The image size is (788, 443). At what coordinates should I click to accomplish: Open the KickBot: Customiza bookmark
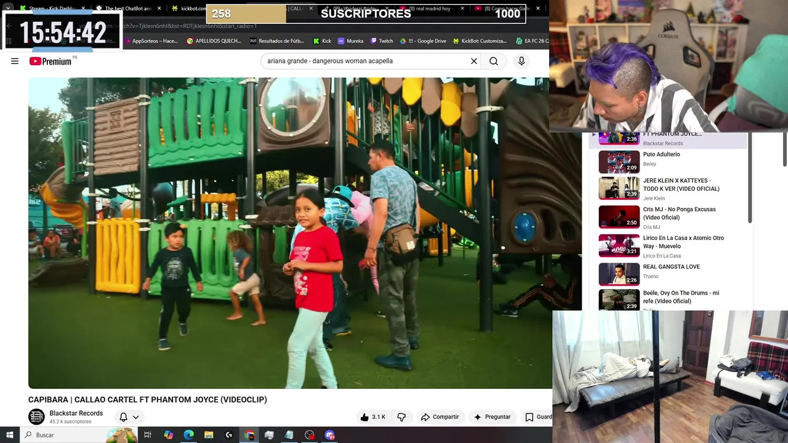pyautogui.click(x=480, y=41)
